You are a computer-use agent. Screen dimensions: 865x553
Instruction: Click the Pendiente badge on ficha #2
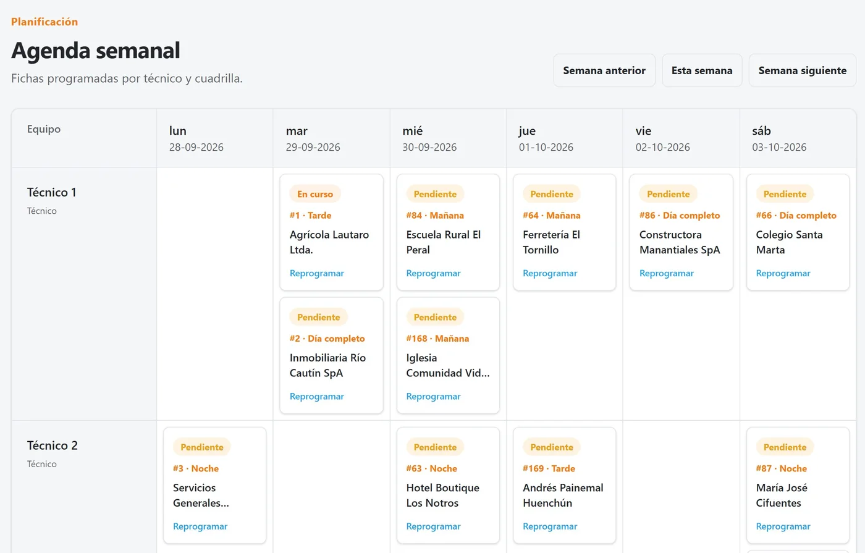pos(319,317)
